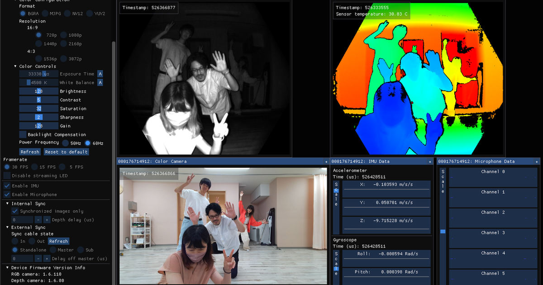
Task: Click the Microphone Data Scale slider
Action: click(x=443, y=226)
